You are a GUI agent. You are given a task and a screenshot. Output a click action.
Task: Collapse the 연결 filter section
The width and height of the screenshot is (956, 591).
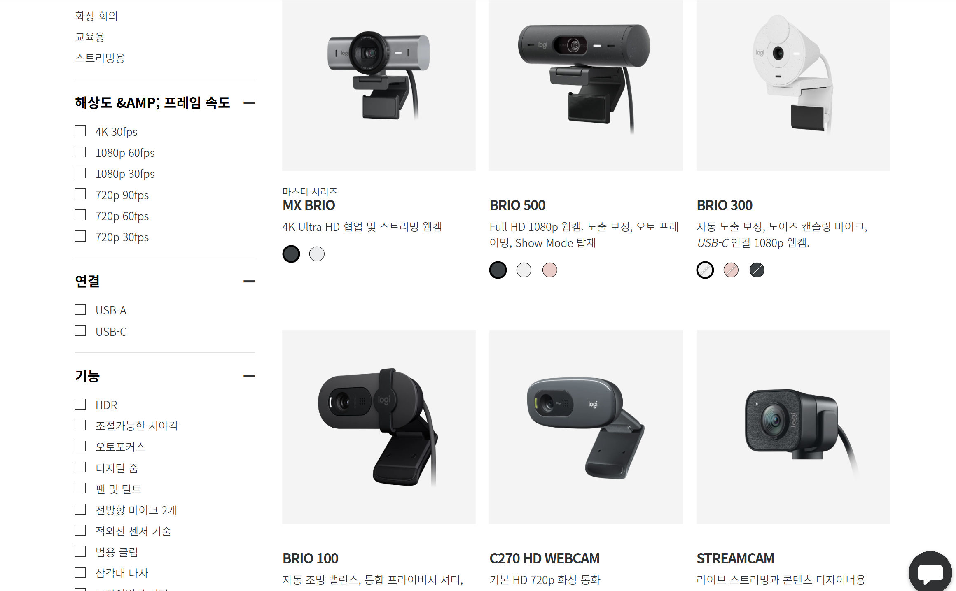(x=249, y=281)
